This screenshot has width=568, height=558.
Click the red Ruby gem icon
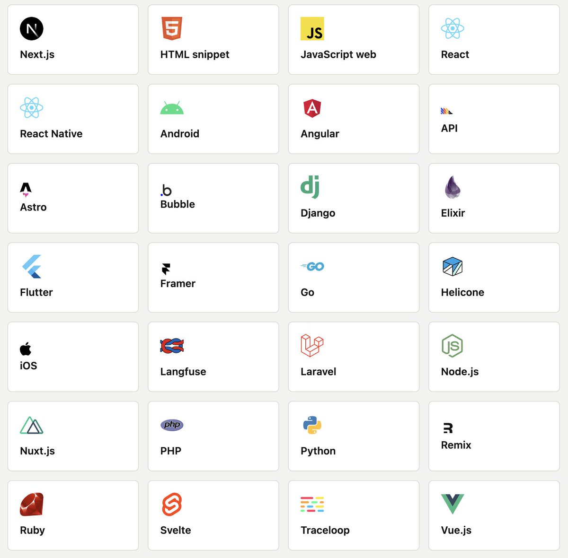point(32,504)
